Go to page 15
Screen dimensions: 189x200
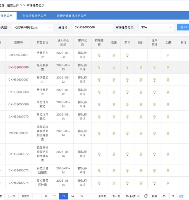(81, 196)
